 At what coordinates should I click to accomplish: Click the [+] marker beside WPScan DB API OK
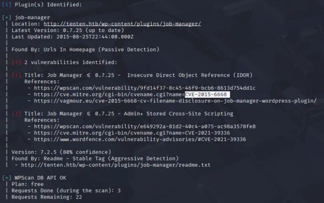click(7, 178)
